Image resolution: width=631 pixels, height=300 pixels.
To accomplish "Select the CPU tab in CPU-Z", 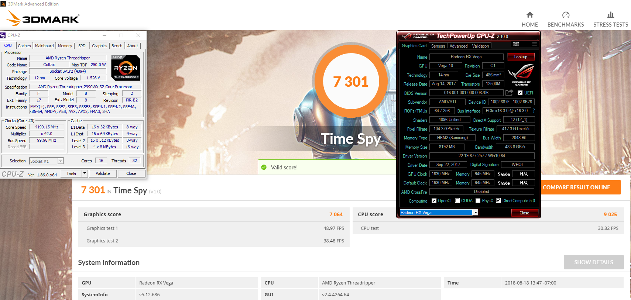I will click(8, 45).
